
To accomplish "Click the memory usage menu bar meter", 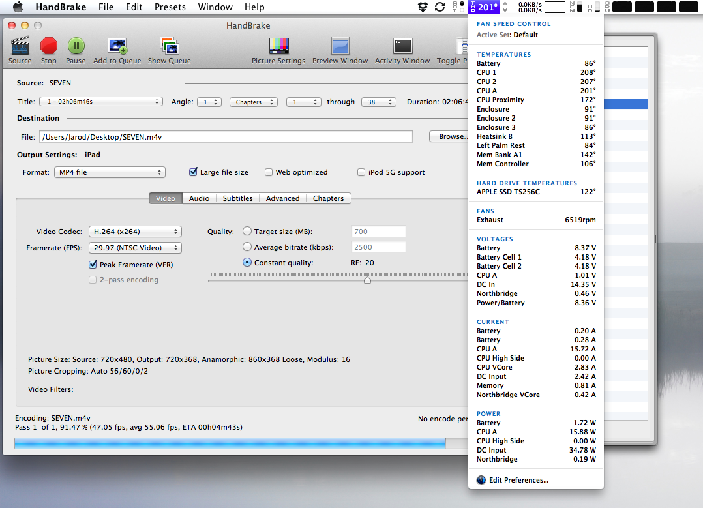I will 576,7.
